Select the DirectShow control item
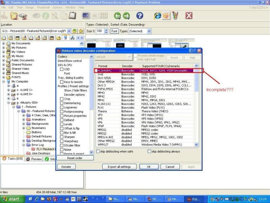 [70, 61]
